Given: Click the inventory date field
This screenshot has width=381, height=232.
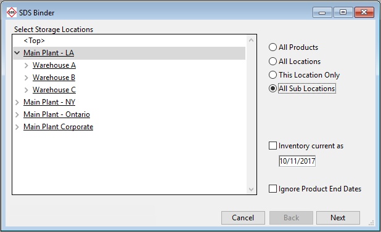Looking at the screenshot, I should point(297,161).
